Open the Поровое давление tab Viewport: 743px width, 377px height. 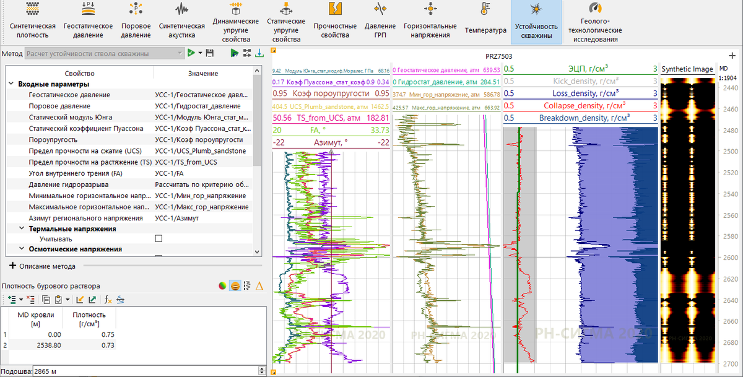[136, 22]
